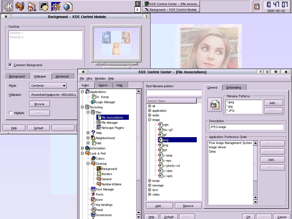The height and width of the screenshot is (219, 292).
Task: Open the home folder panel icon
Action: pyautogui.click(x=32, y=6)
